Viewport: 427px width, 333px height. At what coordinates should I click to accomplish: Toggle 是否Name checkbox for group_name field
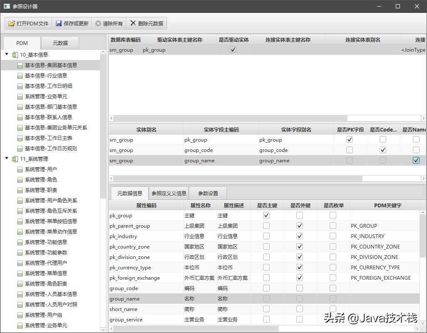tap(416, 160)
